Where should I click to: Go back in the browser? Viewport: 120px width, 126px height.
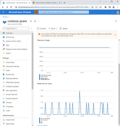coord(3,7)
